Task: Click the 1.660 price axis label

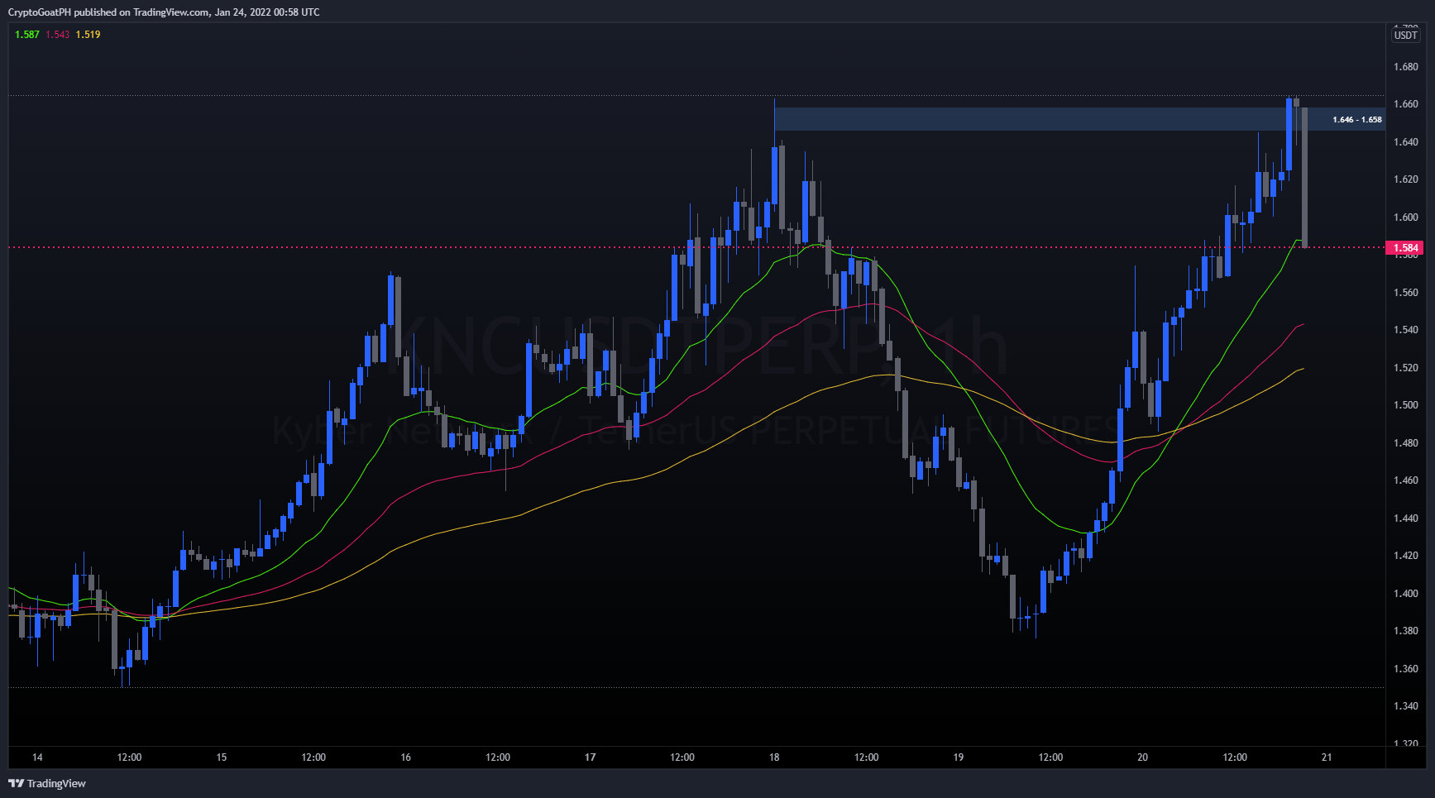Action: [x=1405, y=104]
